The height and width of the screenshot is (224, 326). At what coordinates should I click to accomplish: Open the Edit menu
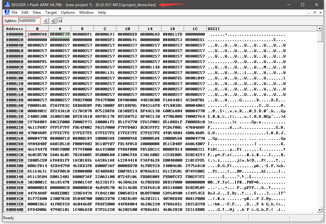click(25, 12)
